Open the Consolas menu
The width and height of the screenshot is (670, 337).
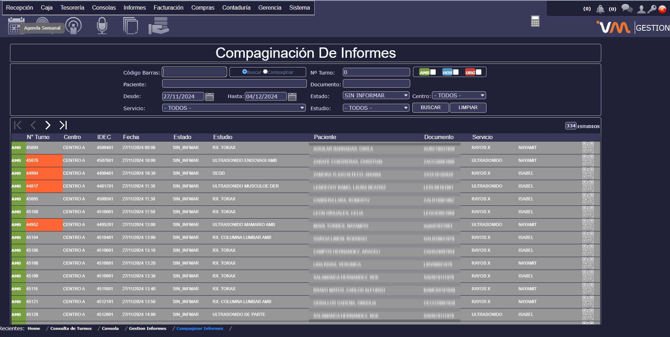click(x=104, y=7)
